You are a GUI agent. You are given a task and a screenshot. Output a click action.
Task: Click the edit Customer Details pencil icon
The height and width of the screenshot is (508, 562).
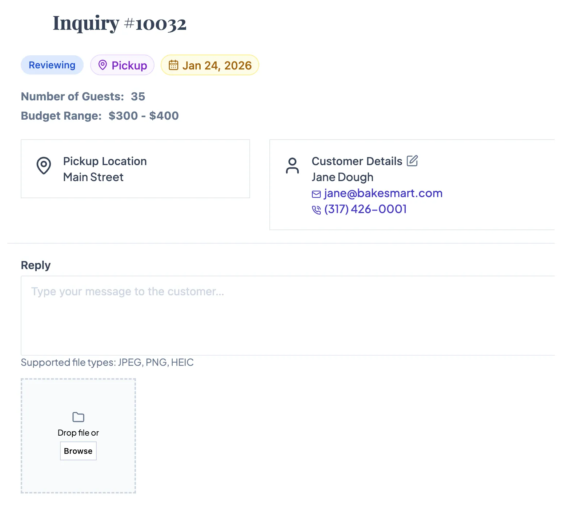tap(412, 161)
